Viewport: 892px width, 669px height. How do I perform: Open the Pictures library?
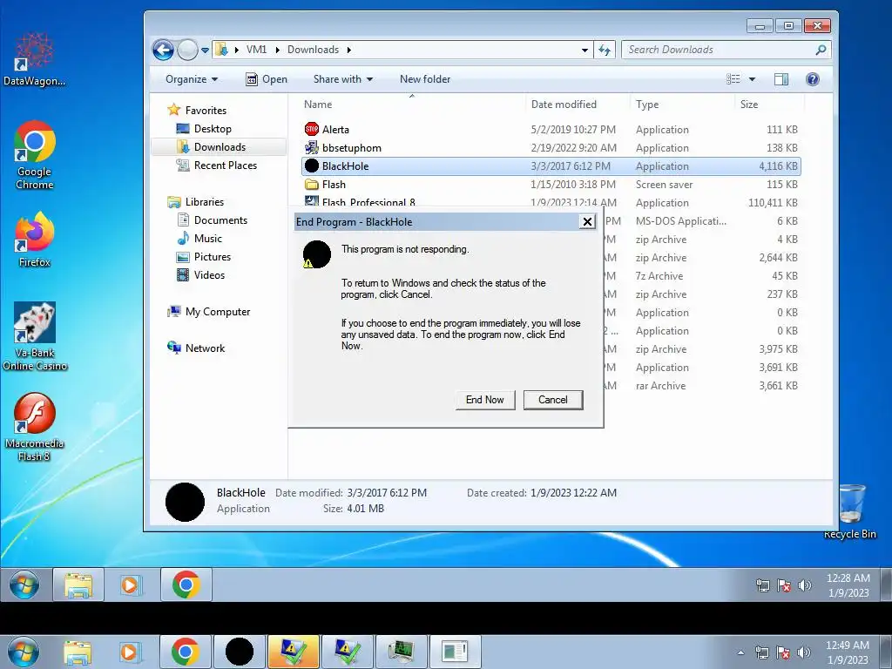coord(204,257)
